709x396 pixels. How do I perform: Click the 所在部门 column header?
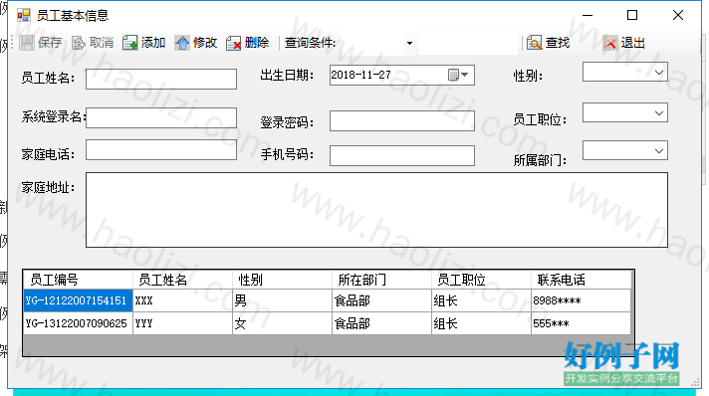[381, 280]
